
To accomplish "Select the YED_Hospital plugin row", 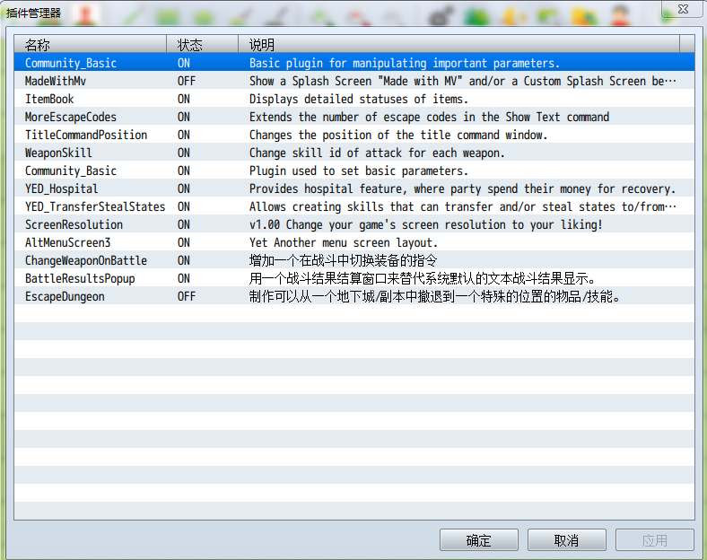I will 354,188.
